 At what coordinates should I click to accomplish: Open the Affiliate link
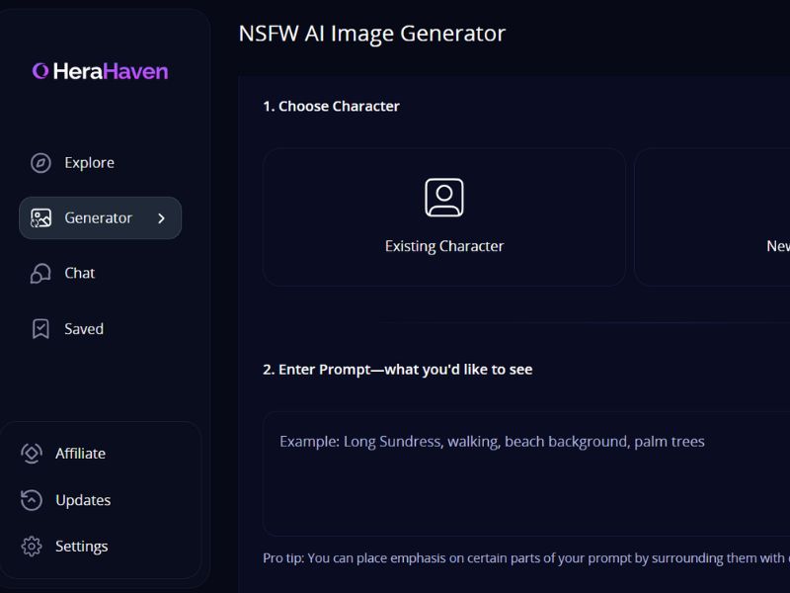click(x=81, y=454)
